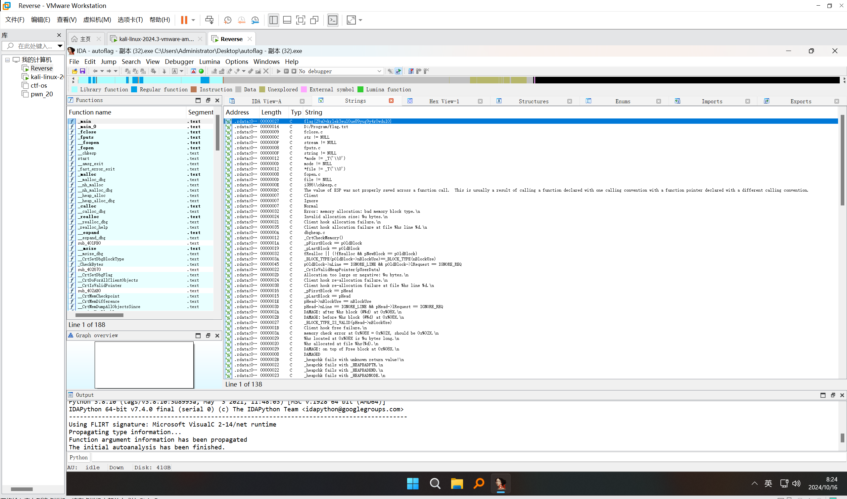The height and width of the screenshot is (499, 847).
Task: Click the Python console input field
Action: click(x=469, y=457)
